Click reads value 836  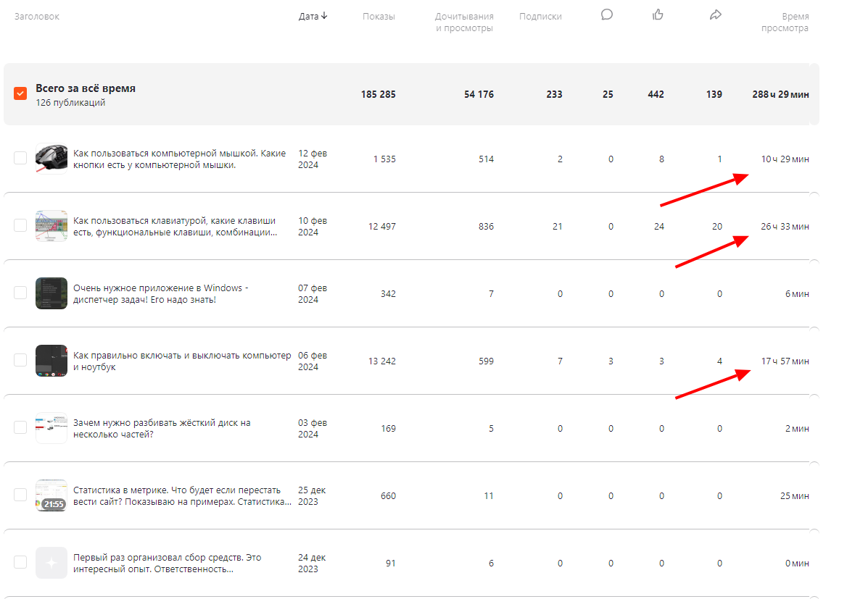click(x=486, y=227)
